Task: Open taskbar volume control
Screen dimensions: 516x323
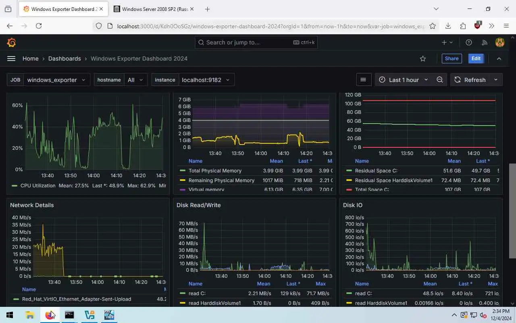Action: point(483,315)
